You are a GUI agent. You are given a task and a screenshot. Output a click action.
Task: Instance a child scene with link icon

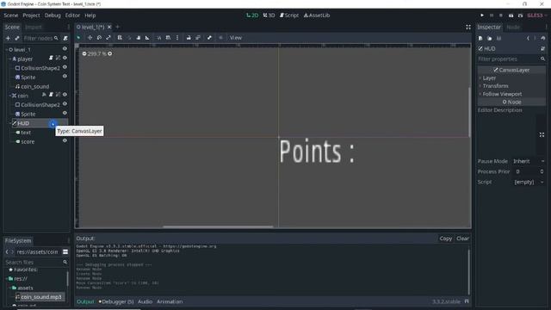pos(17,38)
